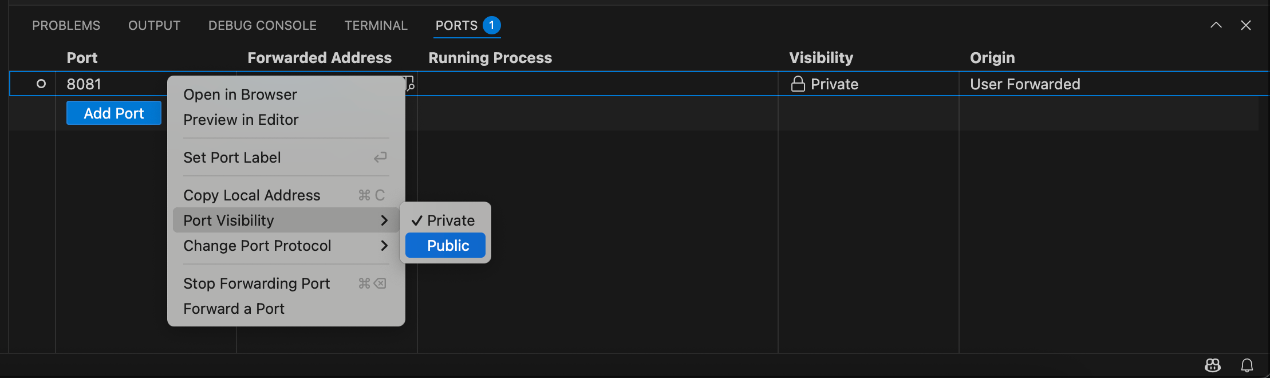The image size is (1270, 378).
Task: Click the PORTS badge showing 1
Action: 492,25
